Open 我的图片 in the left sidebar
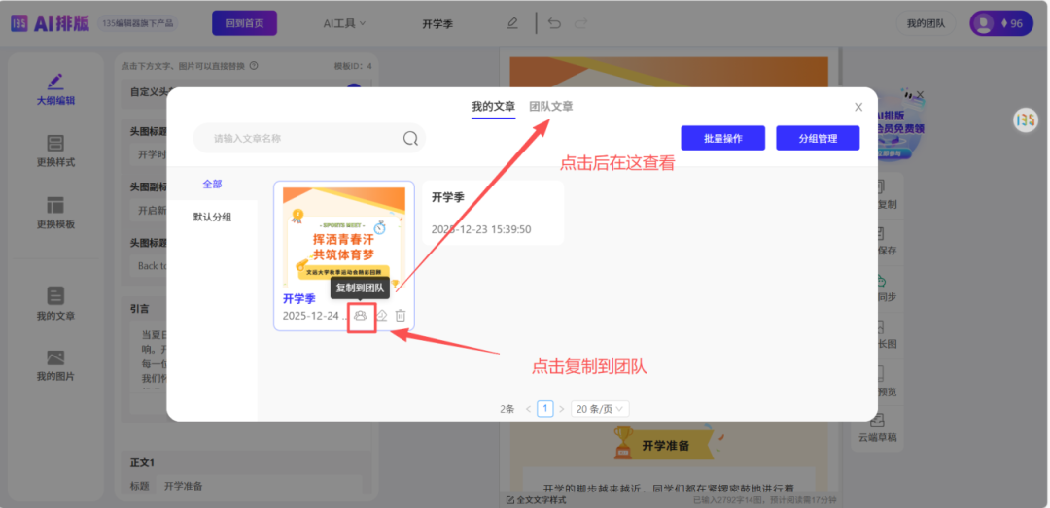The image size is (1050, 508). tap(55, 365)
